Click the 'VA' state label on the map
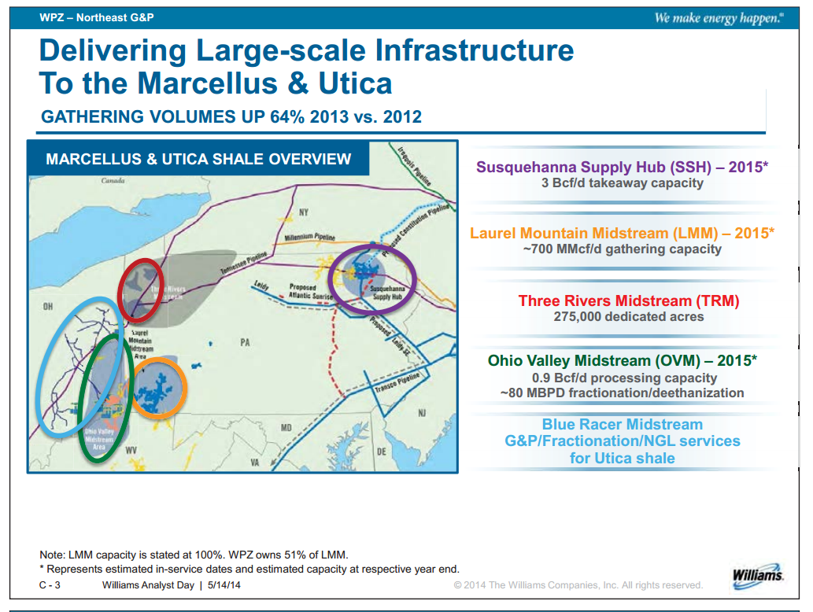 pos(254,463)
